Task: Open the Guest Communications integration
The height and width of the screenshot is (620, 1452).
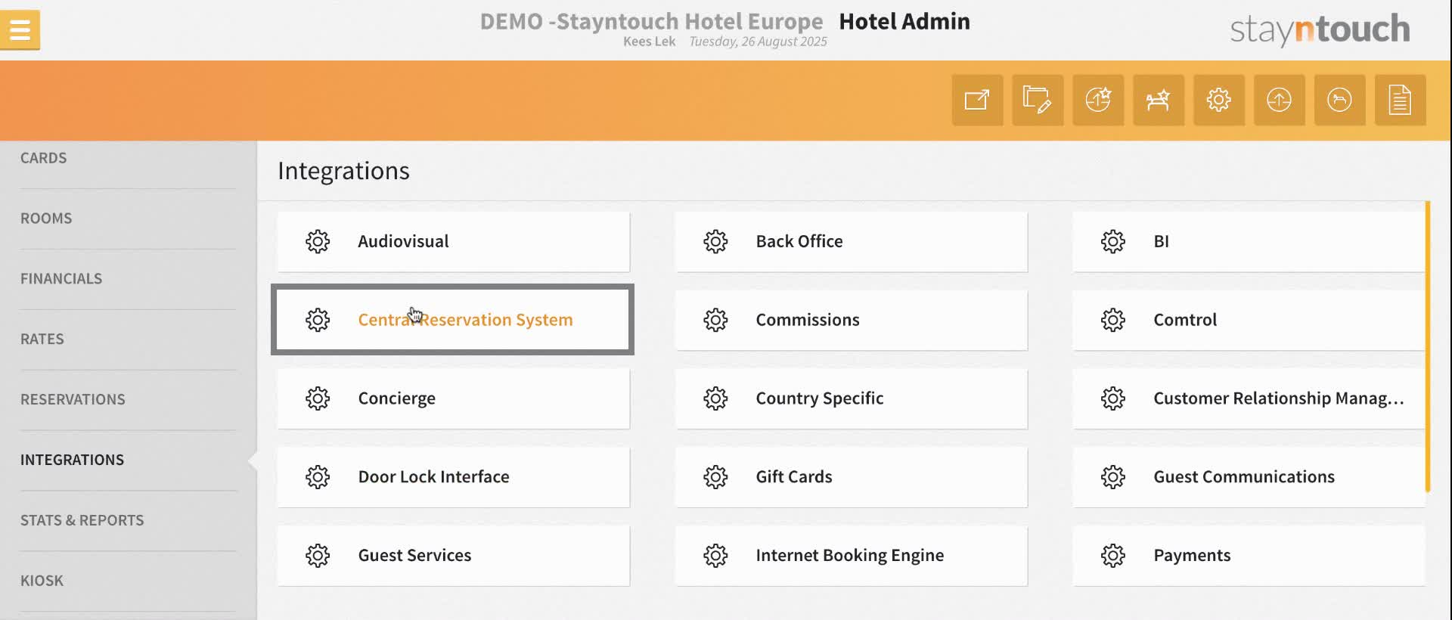Action: click(x=1249, y=477)
